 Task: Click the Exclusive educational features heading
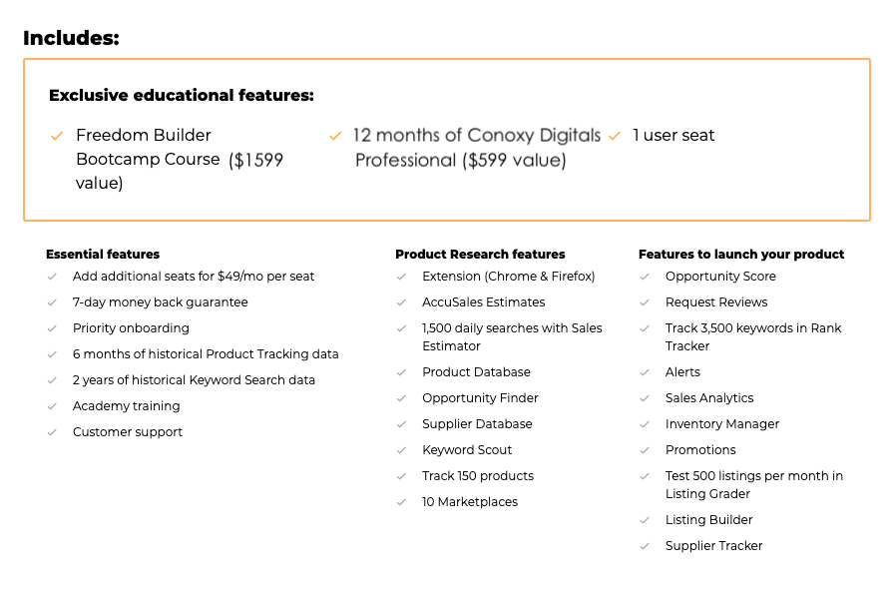(182, 95)
